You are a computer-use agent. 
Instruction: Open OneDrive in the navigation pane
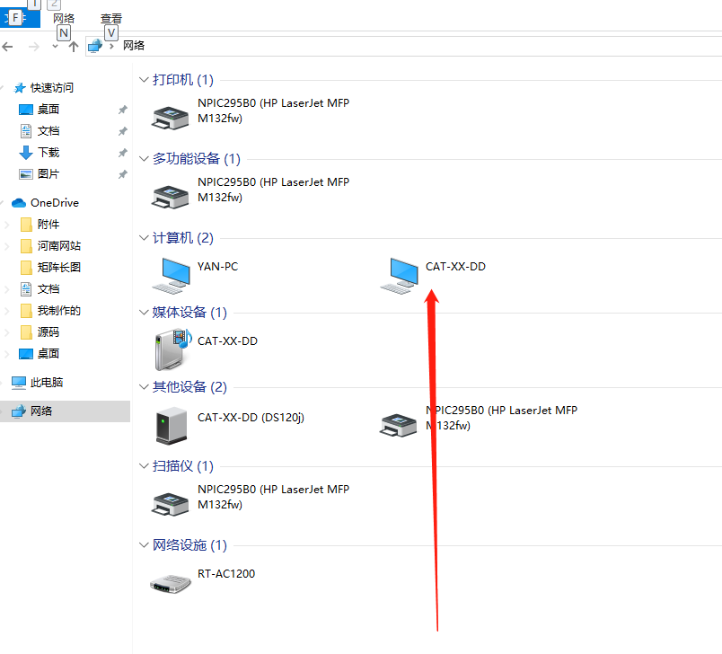(x=55, y=203)
